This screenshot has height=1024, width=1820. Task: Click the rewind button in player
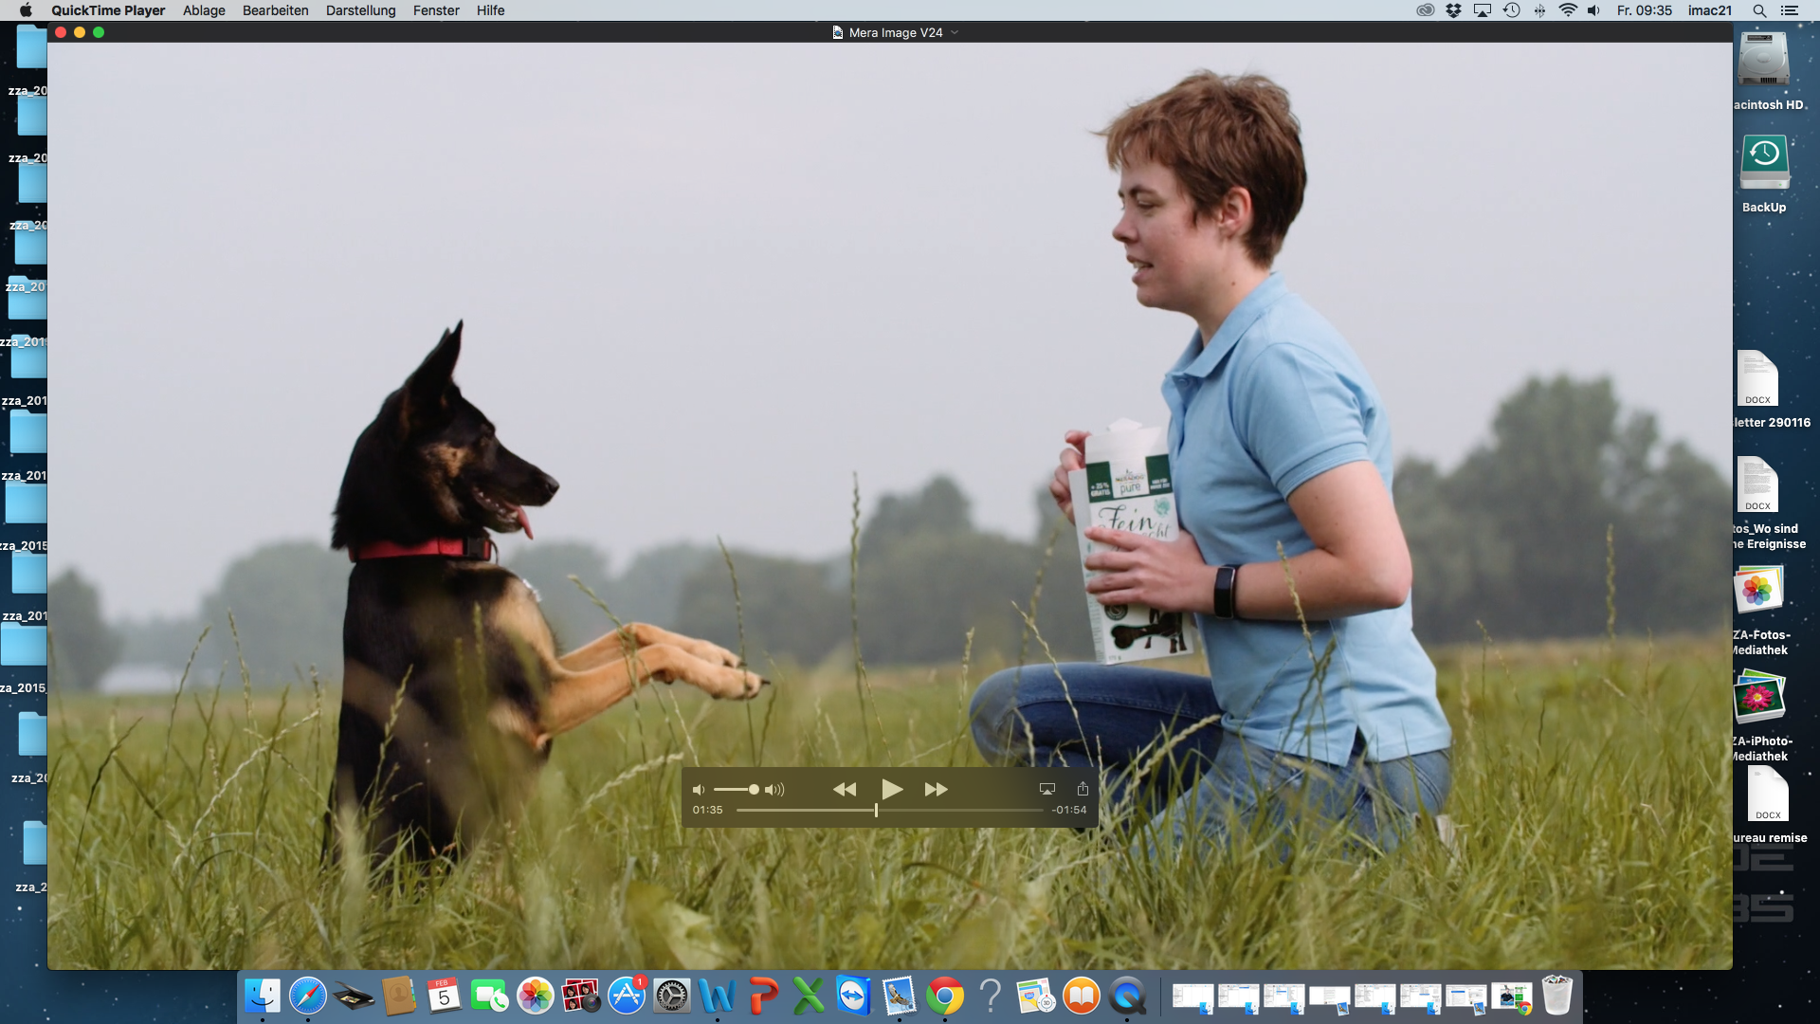844,789
